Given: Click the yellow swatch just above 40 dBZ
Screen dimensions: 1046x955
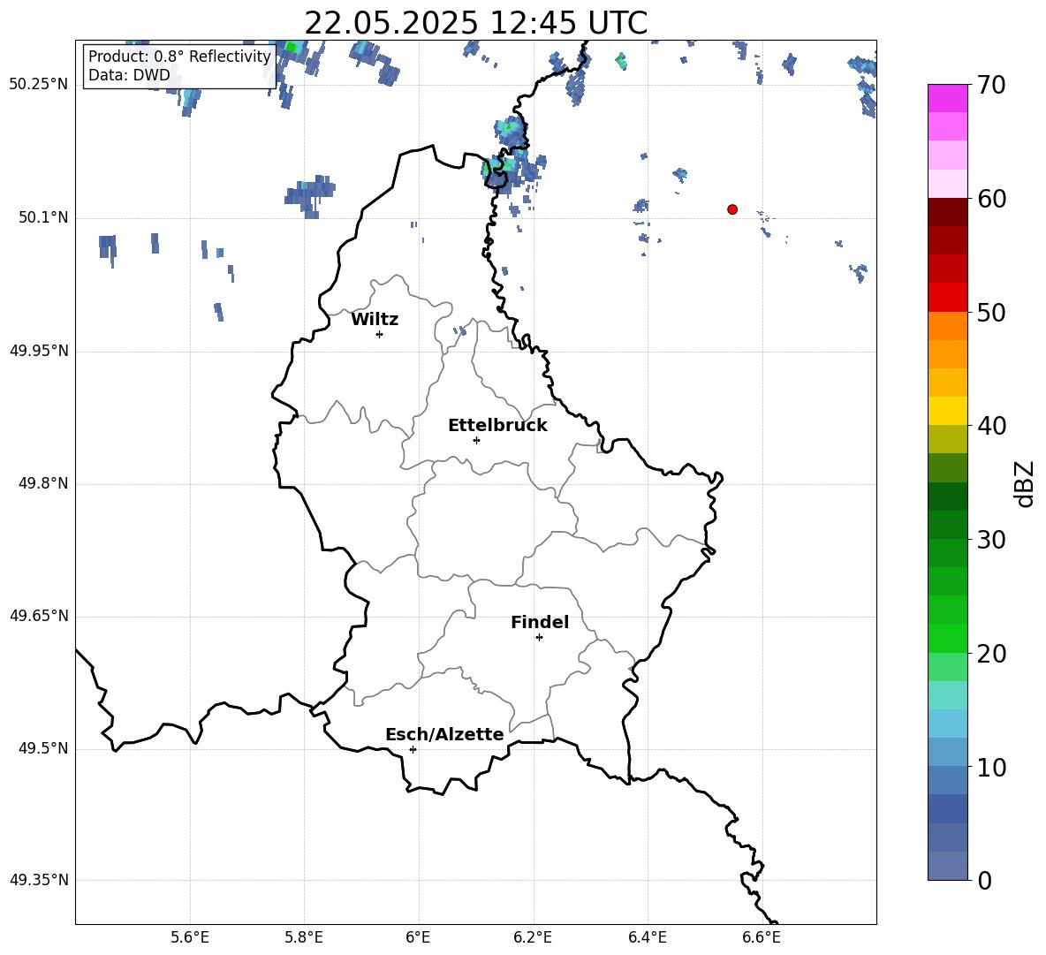Looking at the screenshot, I should pyautogui.click(x=947, y=411).
